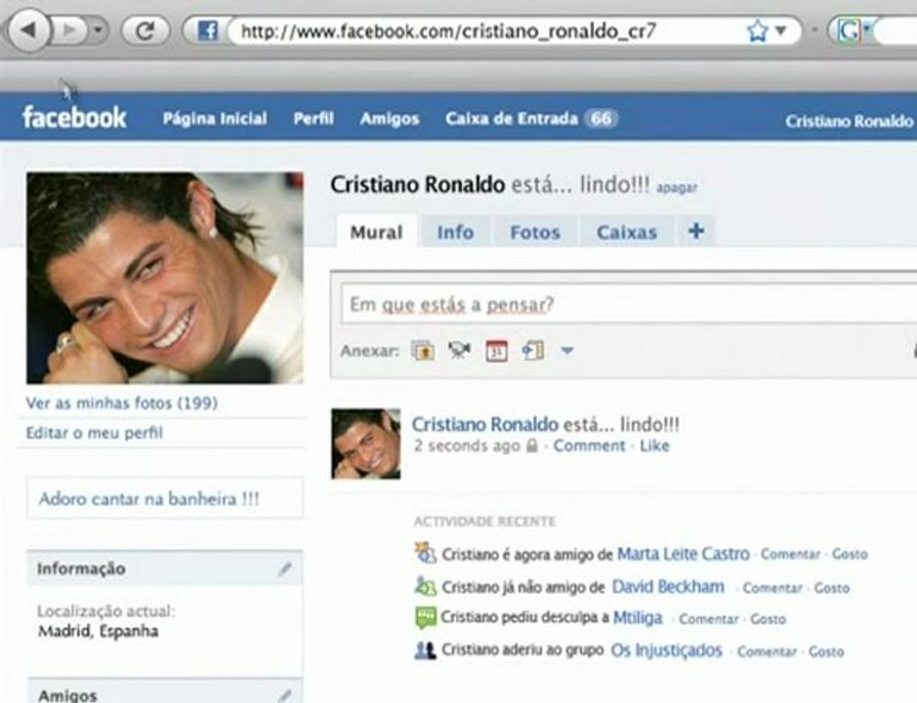
Task: Attach a photo using the photo icon
Action: [422, 351]
